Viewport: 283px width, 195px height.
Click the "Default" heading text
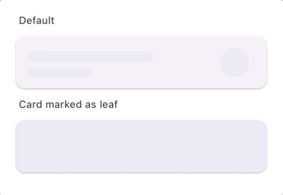pyautogui.click(x=37, y=21)
